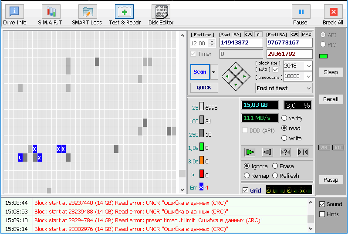The width and height of the screenshot is (348, 234).
Task: Open the S.M.A.R.T tab
Action: pyautogui.click(x=50, y=15)
